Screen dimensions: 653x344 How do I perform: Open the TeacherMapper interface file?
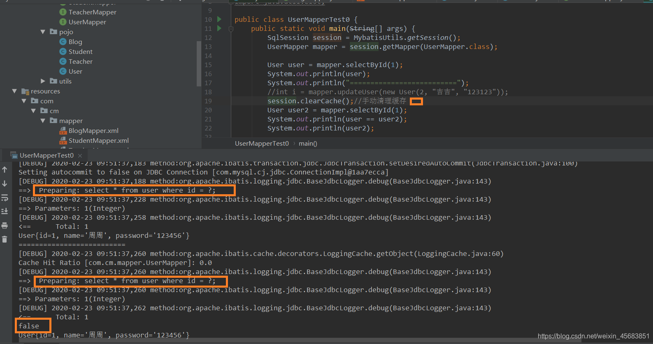click(x=92, y=12)
